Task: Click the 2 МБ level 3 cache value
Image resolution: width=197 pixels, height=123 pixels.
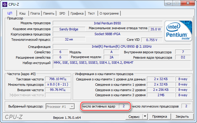Action: [x=161, y=95]
